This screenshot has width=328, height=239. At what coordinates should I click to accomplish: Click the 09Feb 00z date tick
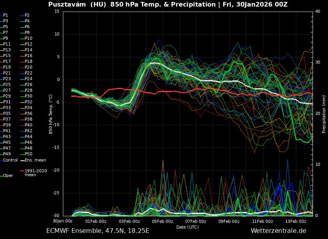point(229,221)
